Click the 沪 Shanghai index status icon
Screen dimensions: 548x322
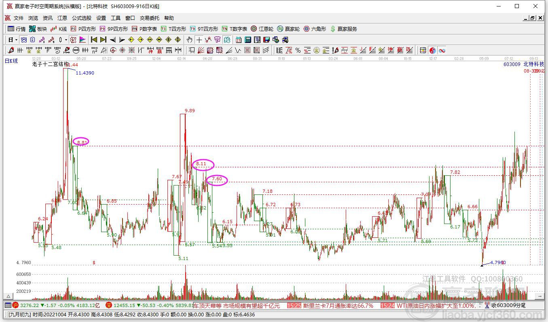tap(15, 305)
